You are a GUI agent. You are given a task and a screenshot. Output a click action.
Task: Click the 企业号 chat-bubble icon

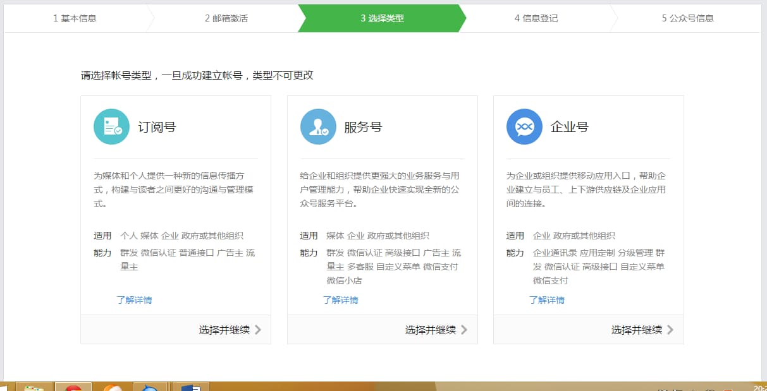(x=525, y=127)
